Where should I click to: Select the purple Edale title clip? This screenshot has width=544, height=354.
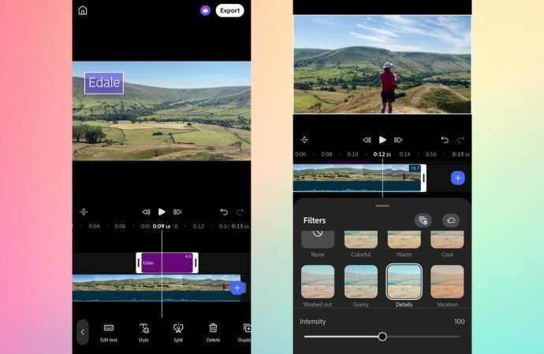point(167,263)
